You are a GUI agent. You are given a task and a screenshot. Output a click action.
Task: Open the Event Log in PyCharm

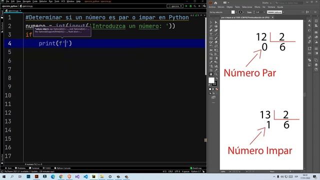pyautogui.click(x=195, y=168)
